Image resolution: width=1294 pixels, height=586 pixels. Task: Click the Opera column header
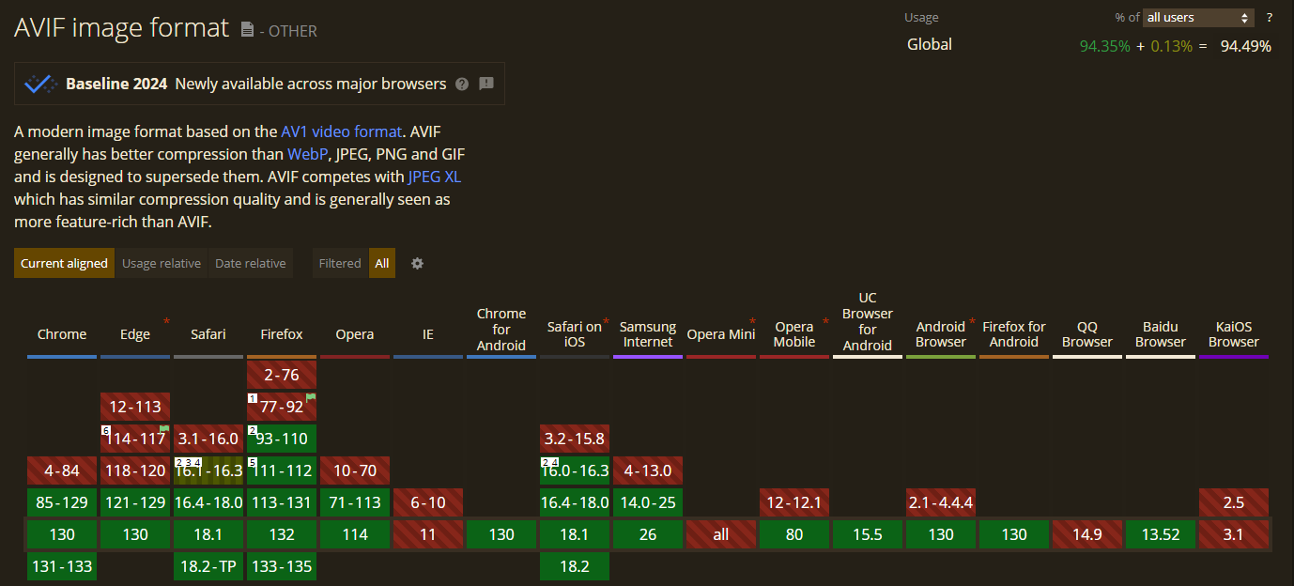(355, 334)
